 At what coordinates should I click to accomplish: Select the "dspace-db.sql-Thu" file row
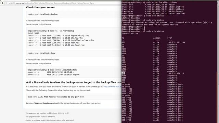59,36
